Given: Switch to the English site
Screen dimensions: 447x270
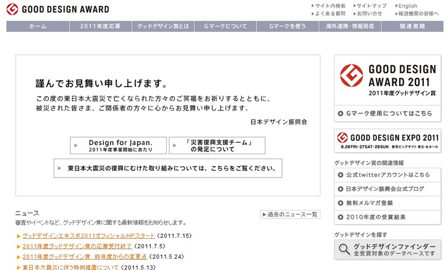Looking at the screenshot, I should tap(406, 6).
